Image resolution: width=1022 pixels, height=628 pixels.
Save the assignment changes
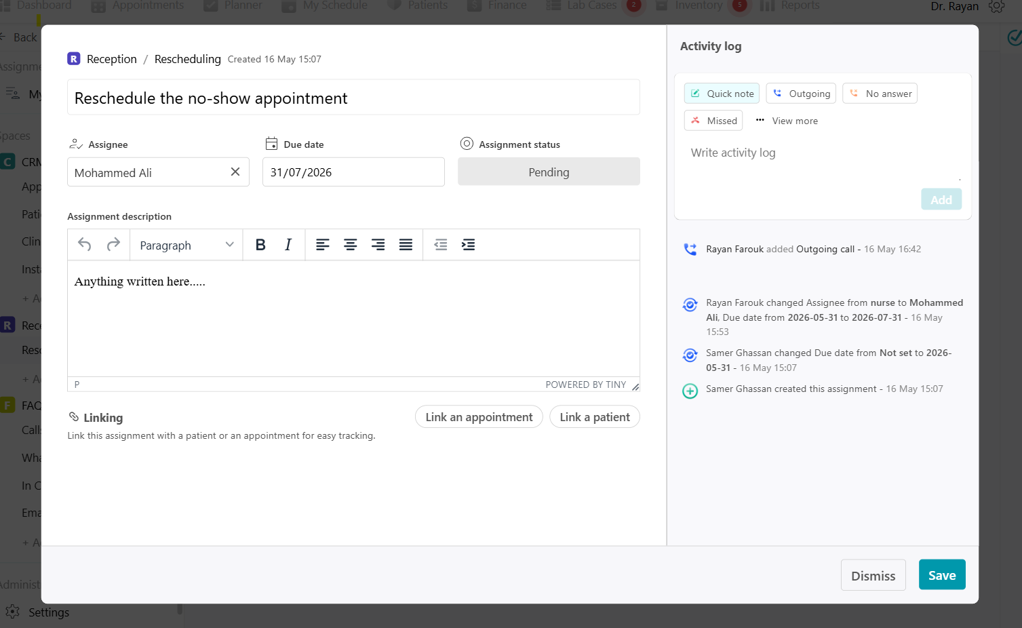coord(942,575)
